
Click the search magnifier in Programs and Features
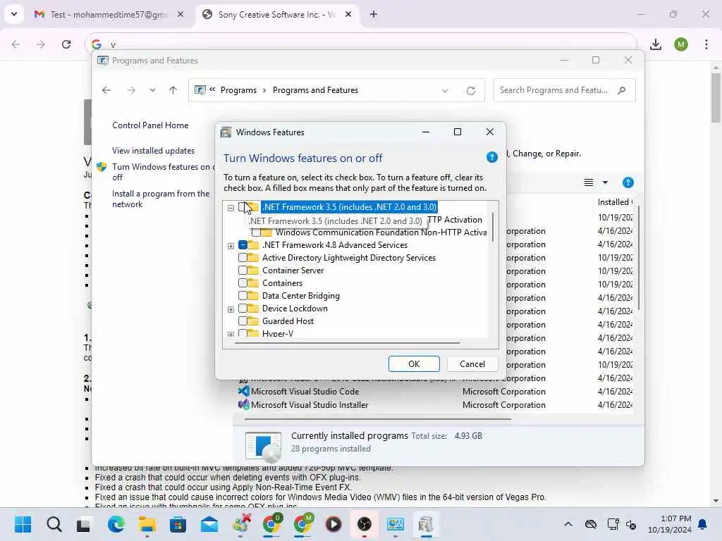point(622,90)
